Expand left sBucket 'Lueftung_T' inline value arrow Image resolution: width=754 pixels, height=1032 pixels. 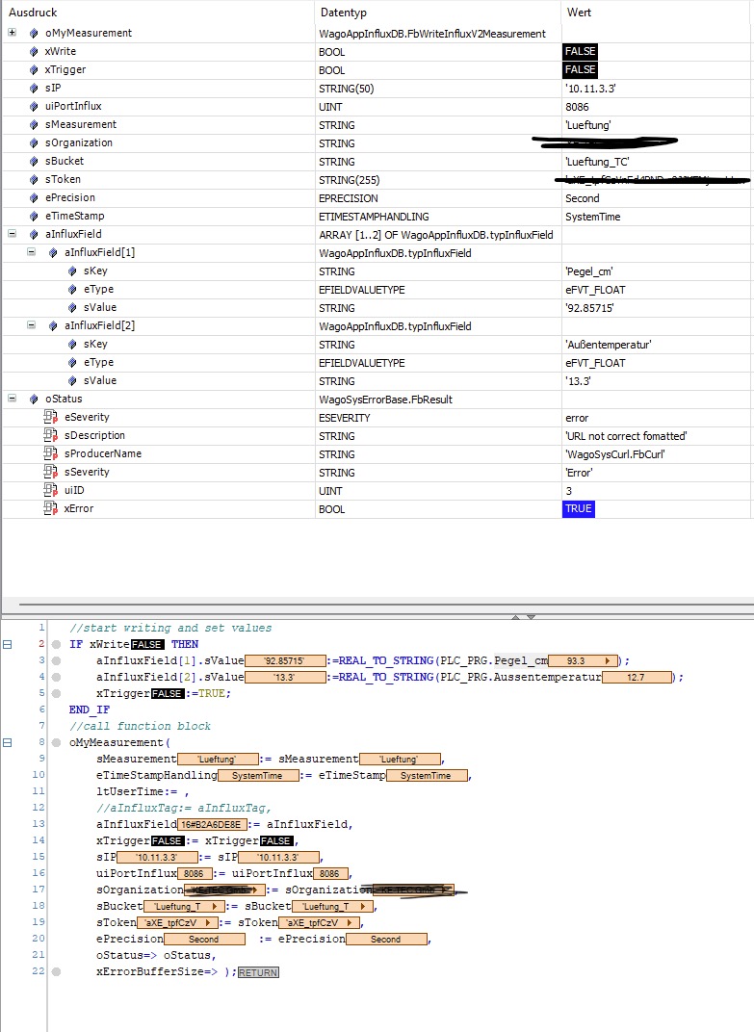(x=215, y=906)
